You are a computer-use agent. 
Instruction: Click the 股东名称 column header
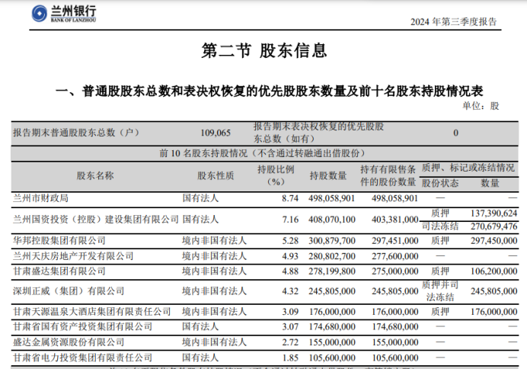point(95,175)
